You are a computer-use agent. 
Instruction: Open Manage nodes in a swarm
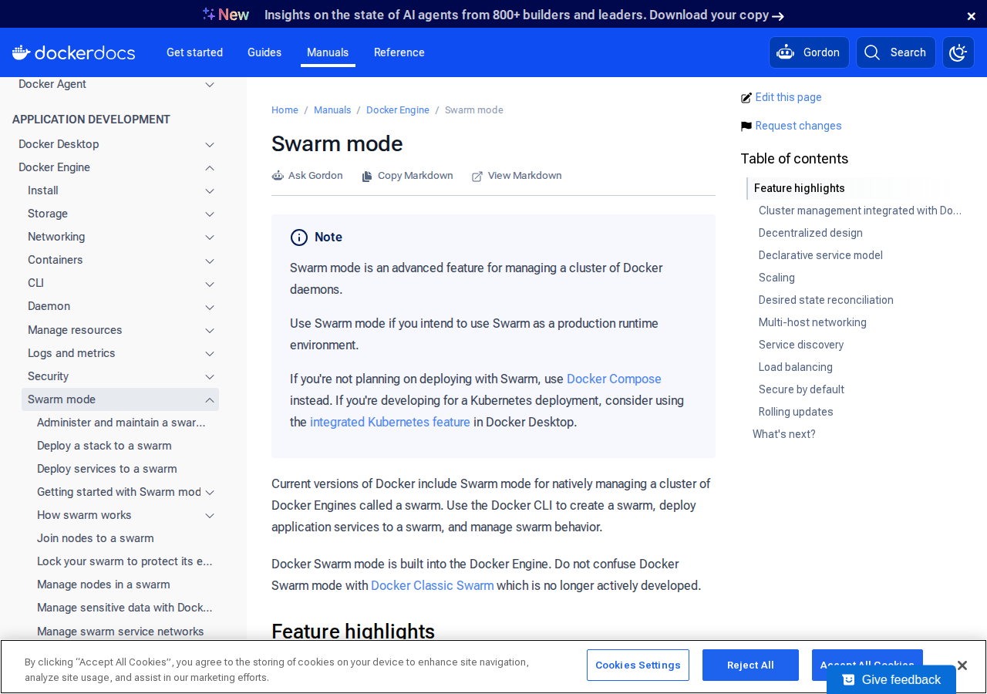tap(103, 585)
